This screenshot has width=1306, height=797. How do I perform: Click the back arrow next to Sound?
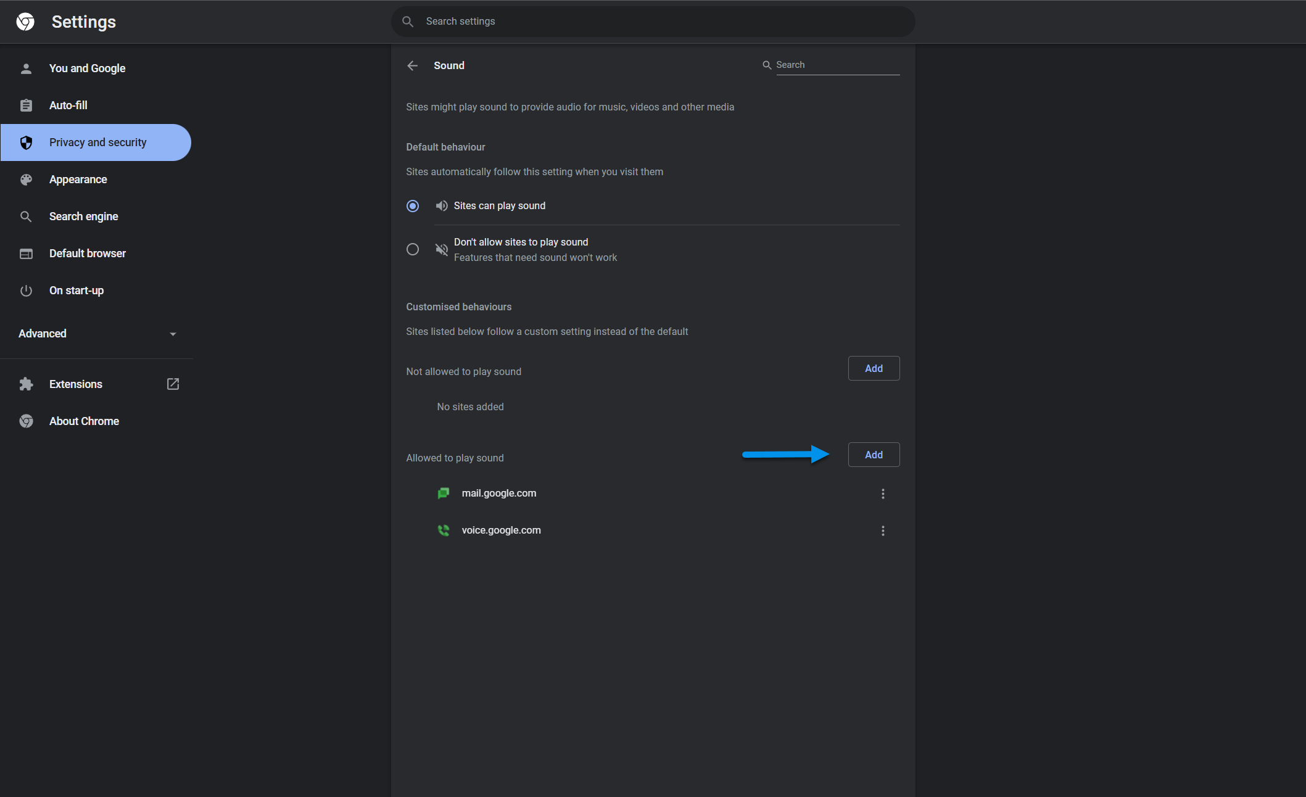click(x=413, y=65)
